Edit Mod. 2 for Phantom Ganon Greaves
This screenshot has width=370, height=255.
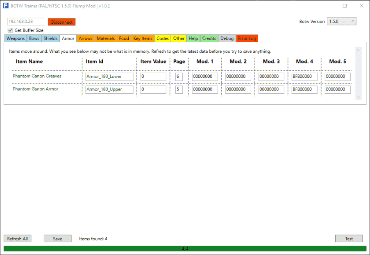coord(238,77)
